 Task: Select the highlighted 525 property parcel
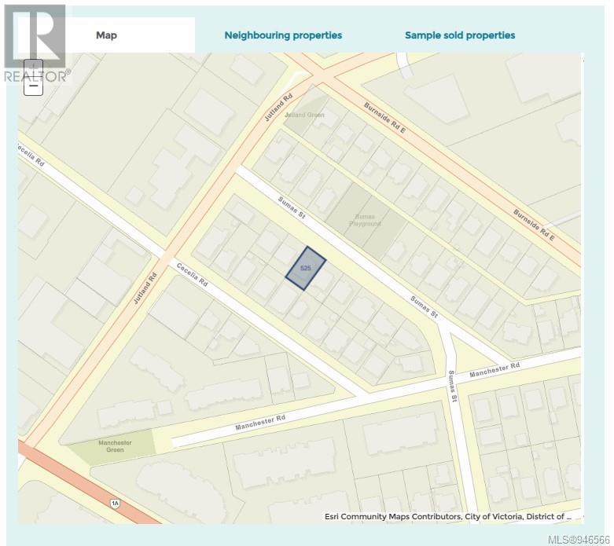pyautogui.click(x=305, y=269)
